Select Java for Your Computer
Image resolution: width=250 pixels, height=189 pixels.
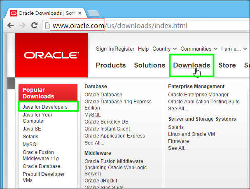(37, 118)
